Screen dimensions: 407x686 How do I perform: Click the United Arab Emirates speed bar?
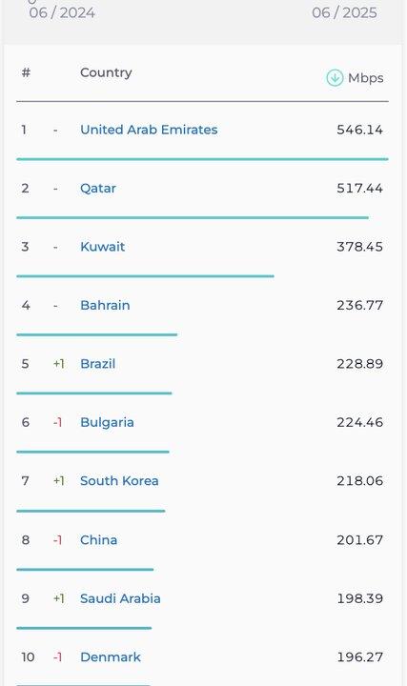coord(202,159)
